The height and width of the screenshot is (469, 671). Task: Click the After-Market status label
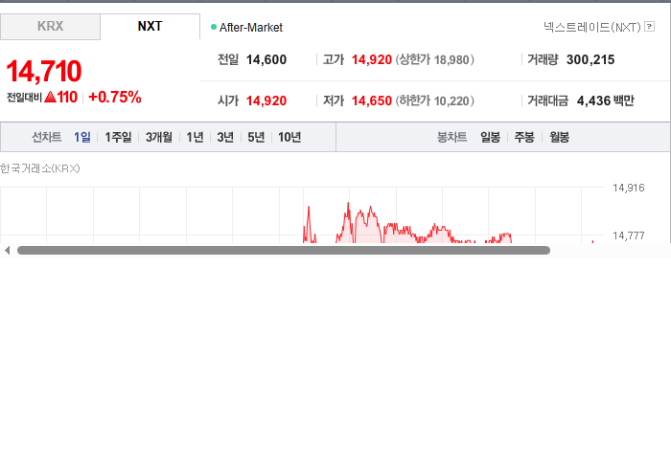click(251, 28)
